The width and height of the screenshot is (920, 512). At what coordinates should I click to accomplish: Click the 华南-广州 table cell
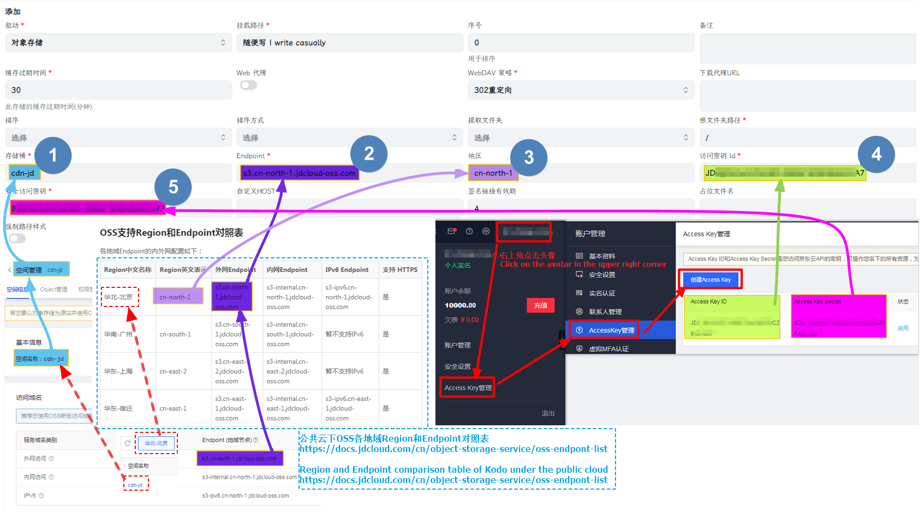click(x=128, y=334)
